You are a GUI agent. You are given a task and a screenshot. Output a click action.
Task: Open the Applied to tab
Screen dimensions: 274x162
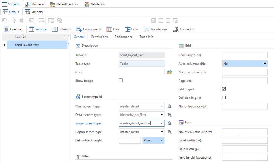(184, 29)
